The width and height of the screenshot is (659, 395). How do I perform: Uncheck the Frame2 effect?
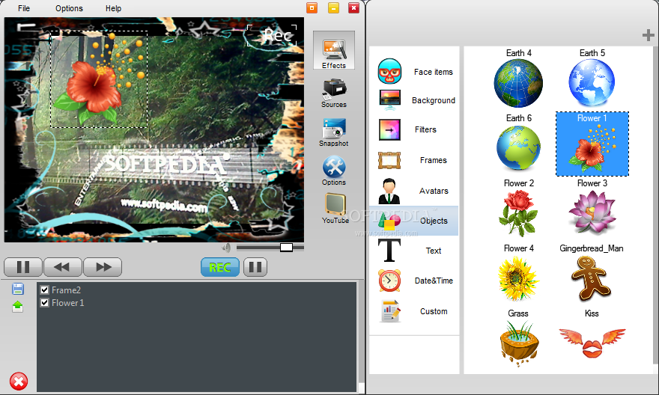click(x=44, y=290)
